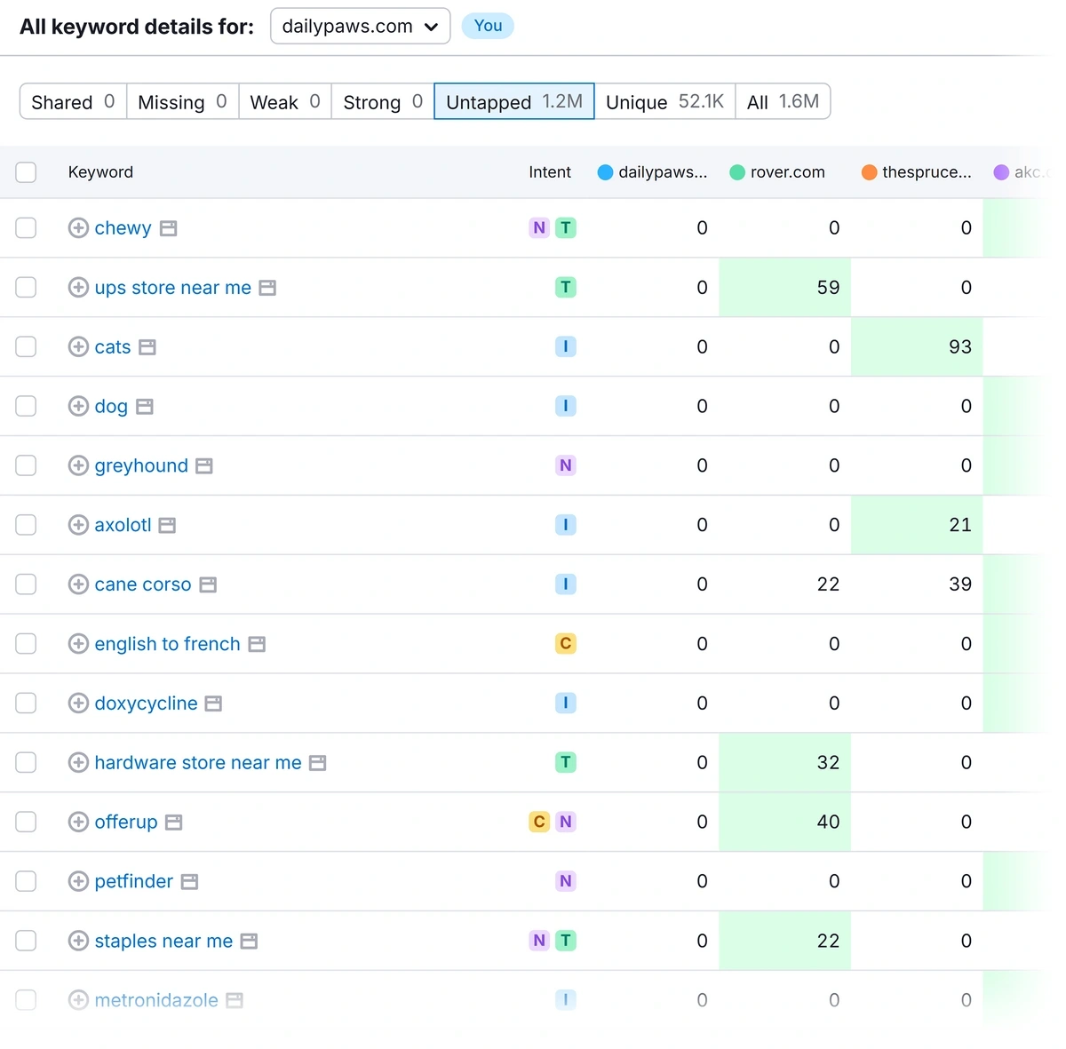Add cane corso keyword with plus icon
The image size is (1066, 1049).
click(78, 584)
